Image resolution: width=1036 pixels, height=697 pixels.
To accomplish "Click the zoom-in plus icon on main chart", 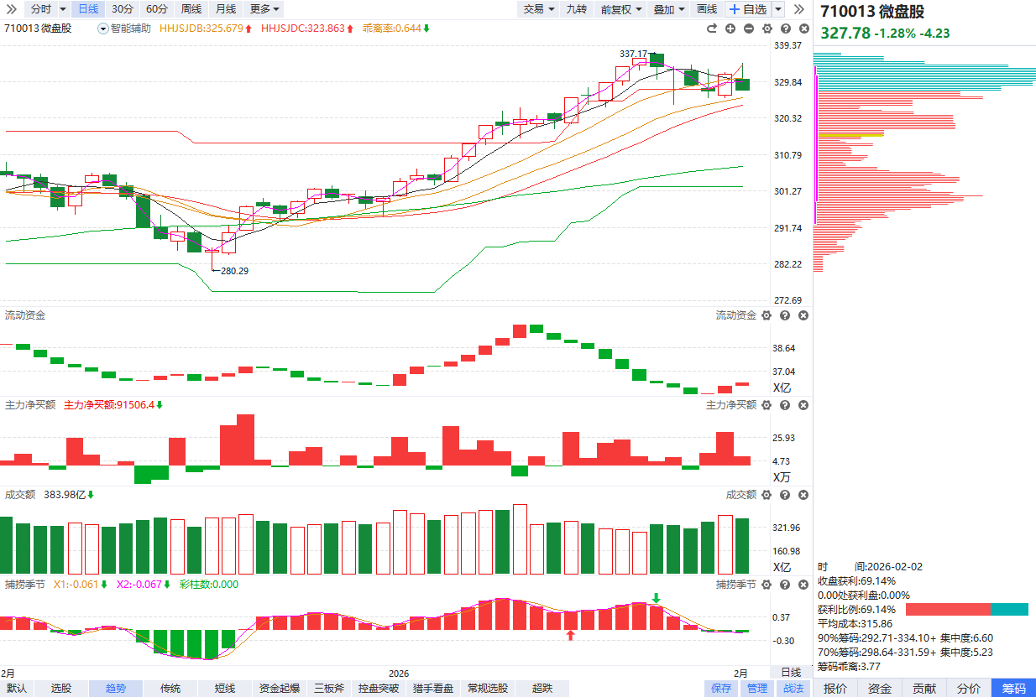I will click(730, 29).
